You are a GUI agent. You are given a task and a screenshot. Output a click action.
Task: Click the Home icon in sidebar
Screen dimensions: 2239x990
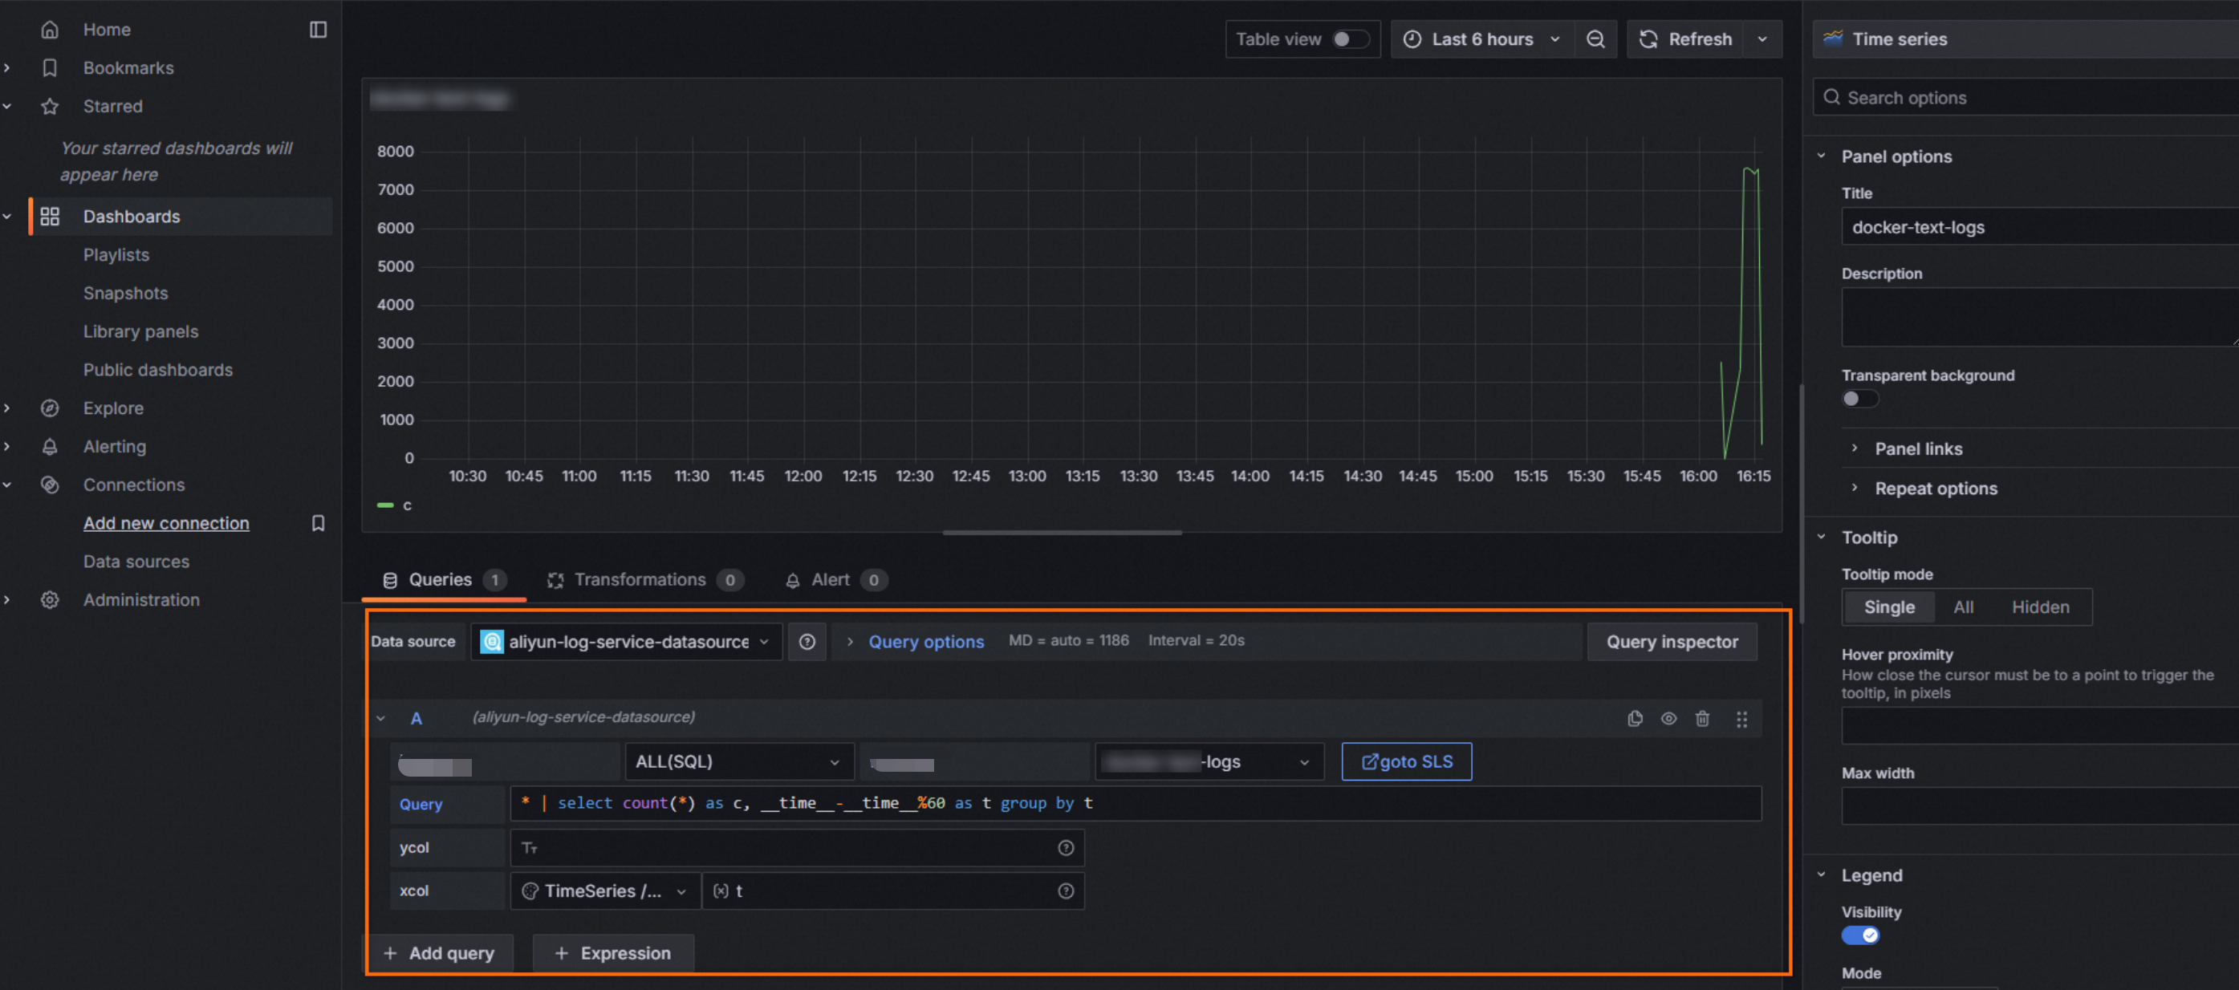point(50,30)
